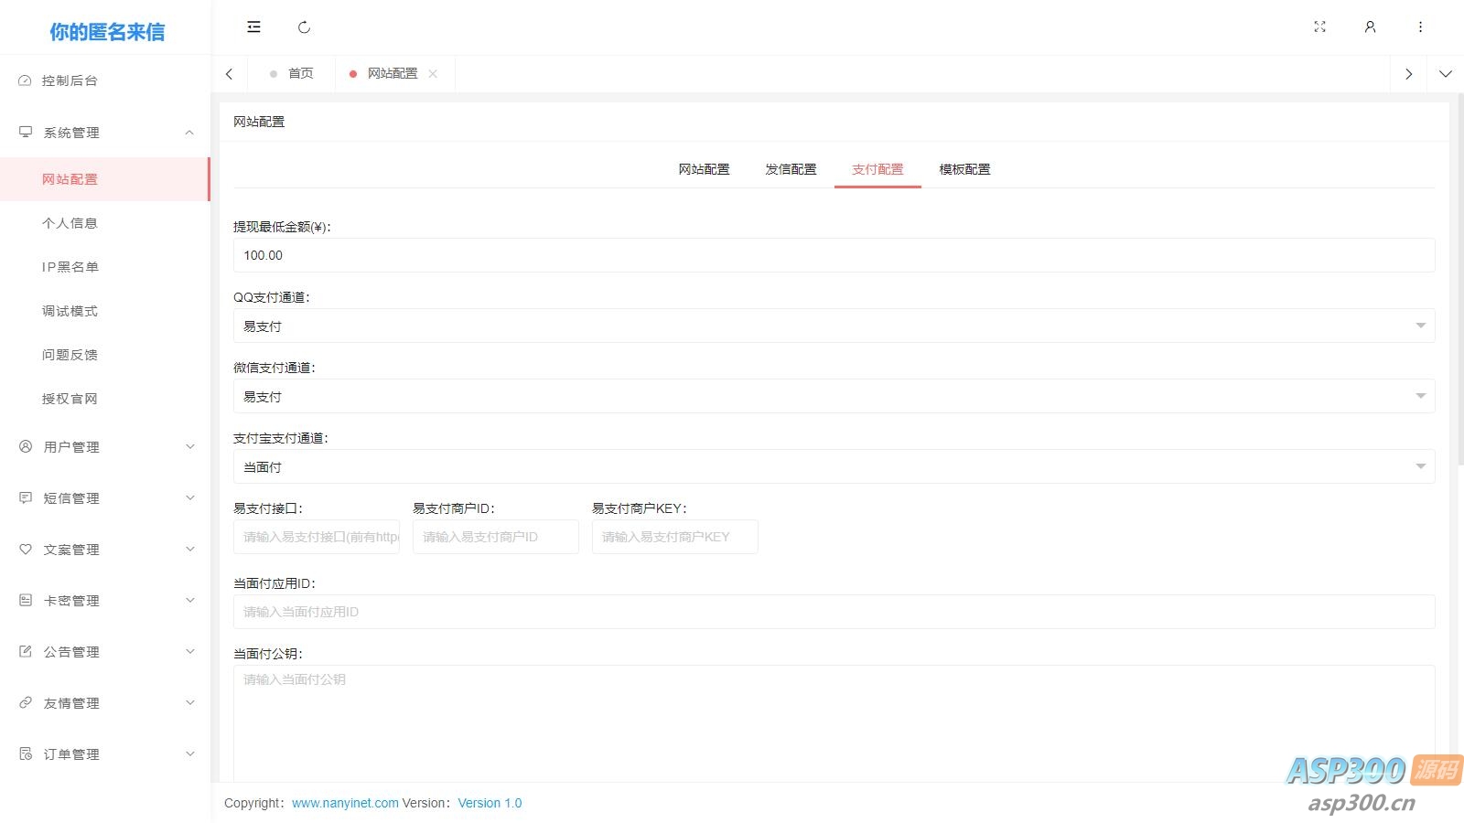The width and height of the screenshot is (1464, 823).
Task: Click the refresh page icon
Action: point(304,27)
